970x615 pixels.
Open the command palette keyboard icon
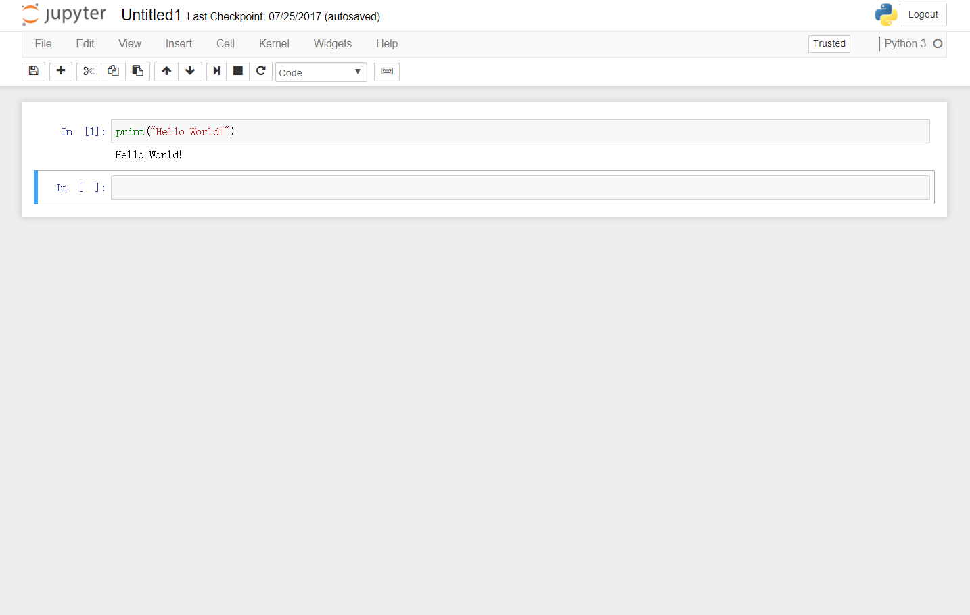click(387, 71)
